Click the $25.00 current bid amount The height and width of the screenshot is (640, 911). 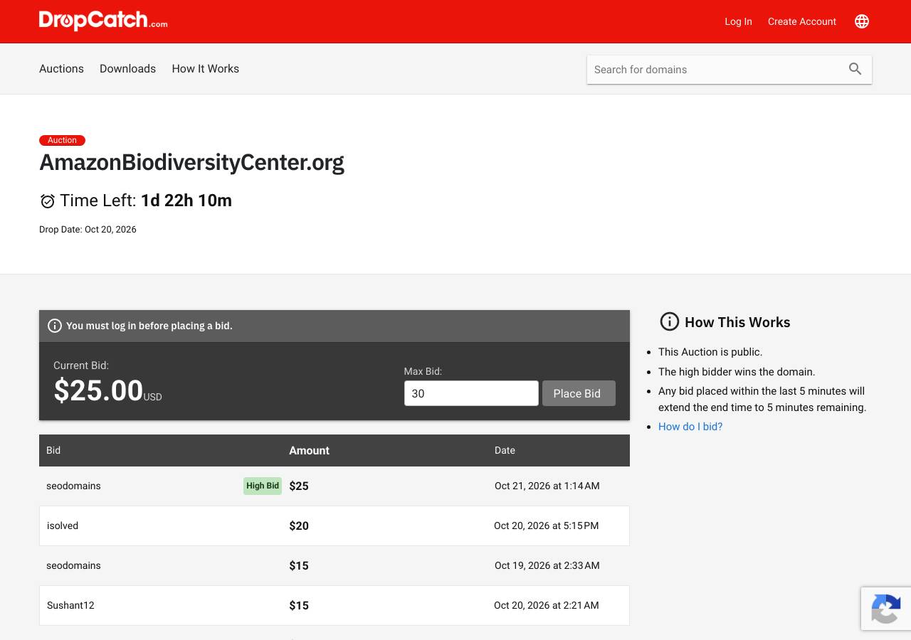pyautogui.click(x=98, y=390)
